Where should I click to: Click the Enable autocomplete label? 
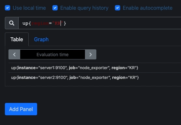click(147, 8)
